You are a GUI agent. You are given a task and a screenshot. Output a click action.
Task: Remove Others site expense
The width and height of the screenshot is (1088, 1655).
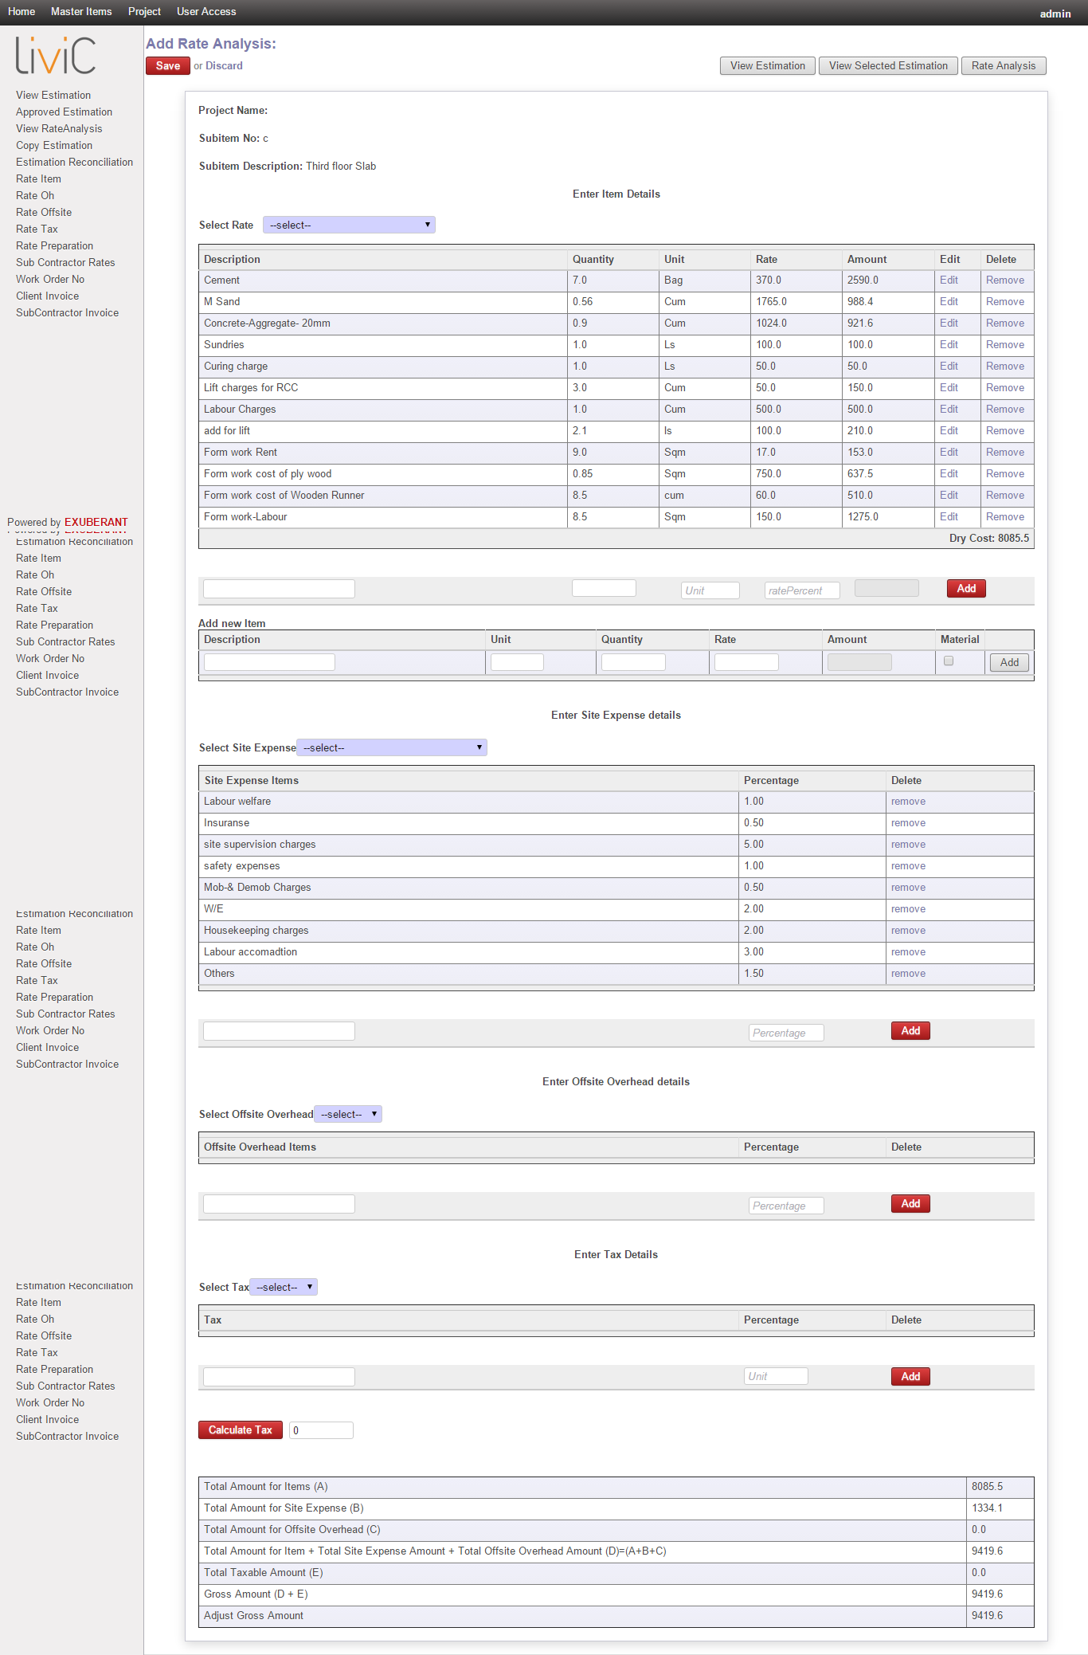[x=908, y=973]
